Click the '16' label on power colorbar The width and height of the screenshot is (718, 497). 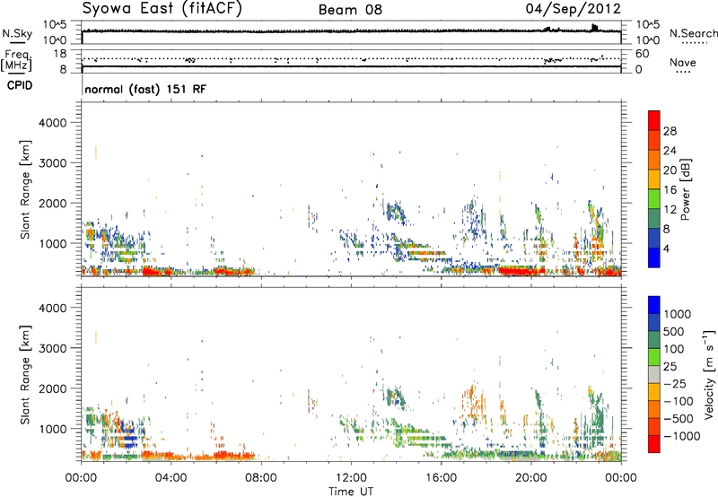point(670,190)
